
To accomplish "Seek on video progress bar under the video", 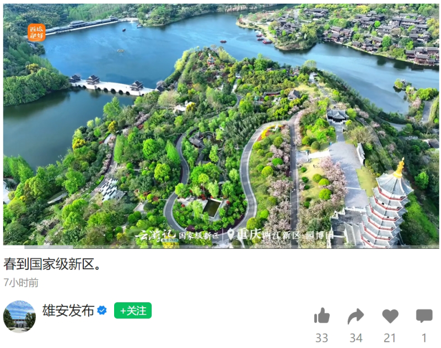I will (x=221, y=247).
